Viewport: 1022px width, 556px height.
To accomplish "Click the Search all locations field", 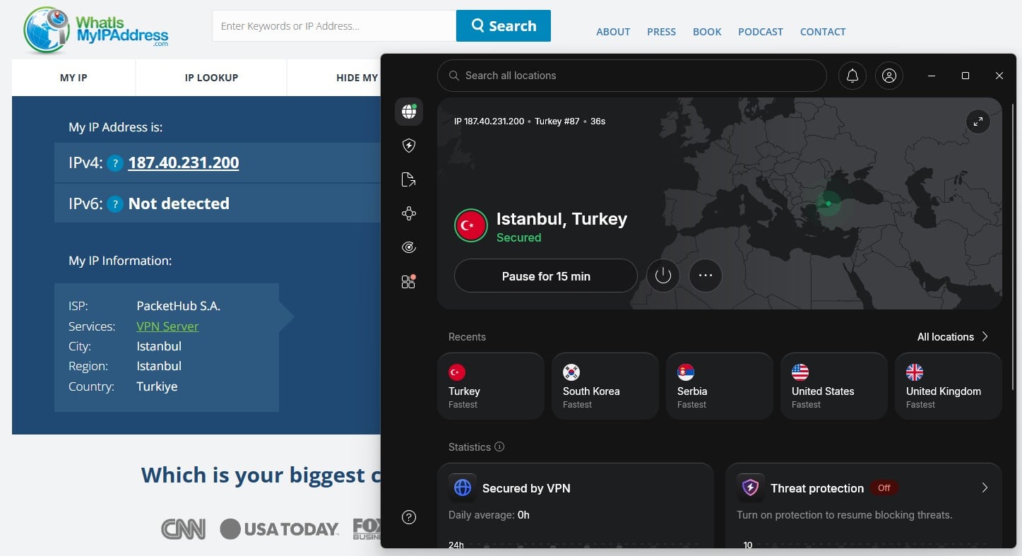I will tap(632, 76).
